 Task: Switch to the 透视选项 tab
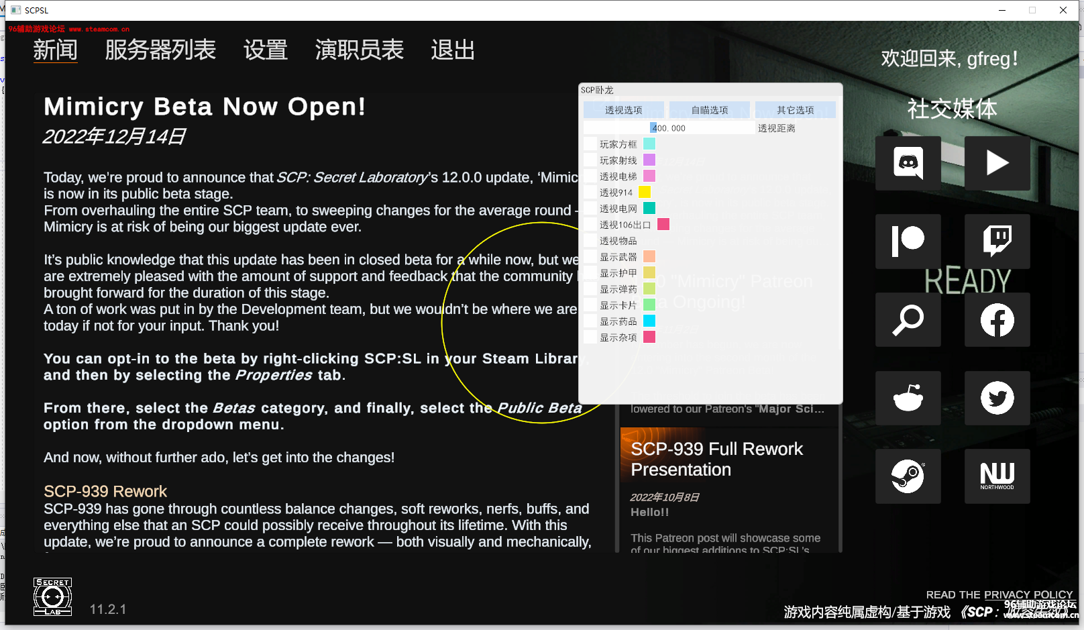click(624, 110)
